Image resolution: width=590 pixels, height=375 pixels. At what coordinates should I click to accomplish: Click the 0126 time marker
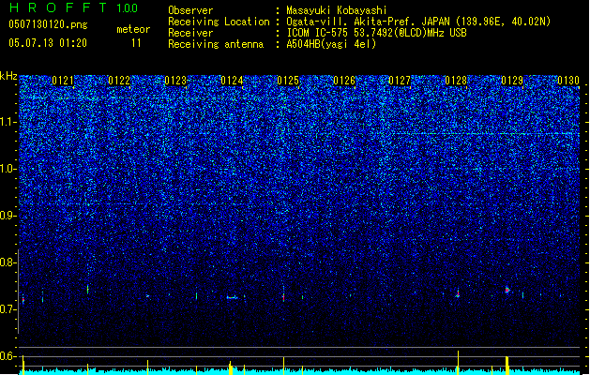pos(344,81)
